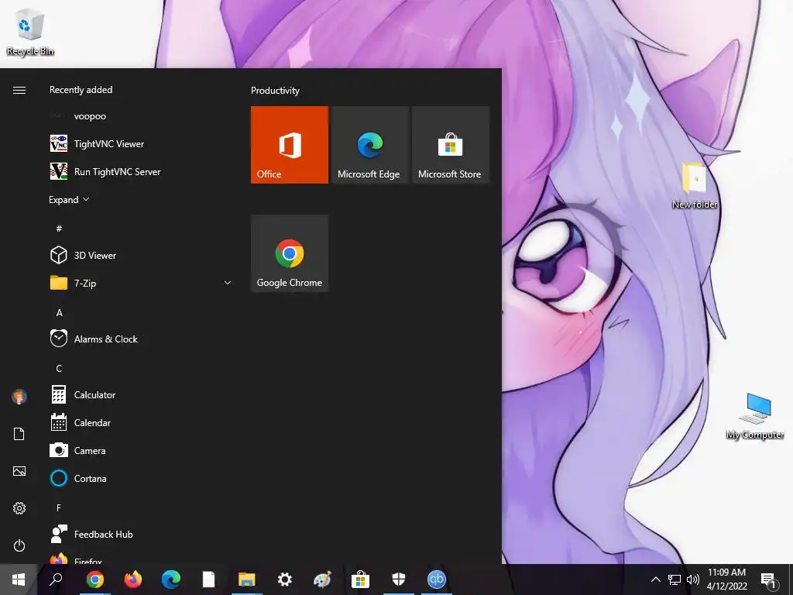Open Pictures from Start sidebar
This screenshot has width=793, height=595.
pyautogui.click(x=19, y=471)
